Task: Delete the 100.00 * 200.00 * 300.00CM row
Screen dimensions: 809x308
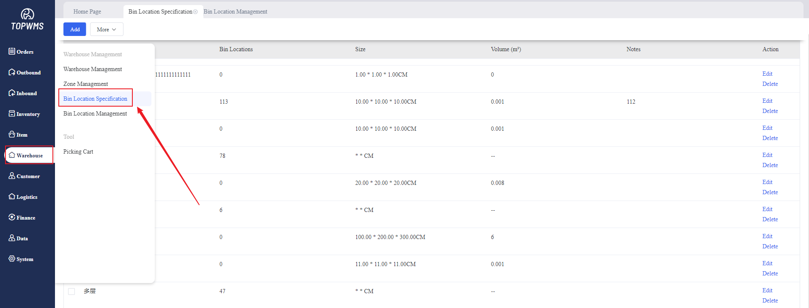Action: [x=770, y=247]
